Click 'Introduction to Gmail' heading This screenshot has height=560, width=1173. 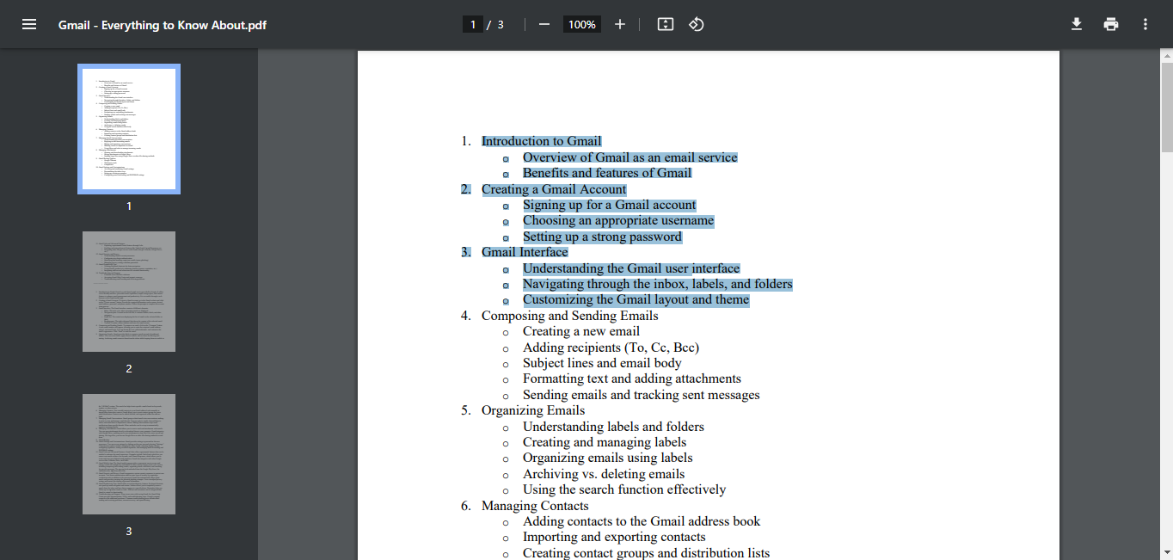click(542, 141)
